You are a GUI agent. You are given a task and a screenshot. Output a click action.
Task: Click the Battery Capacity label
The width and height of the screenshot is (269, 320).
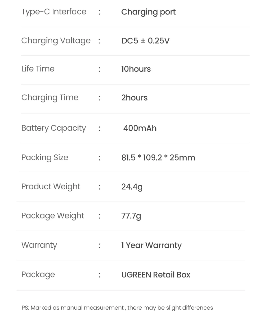point(54,128)
